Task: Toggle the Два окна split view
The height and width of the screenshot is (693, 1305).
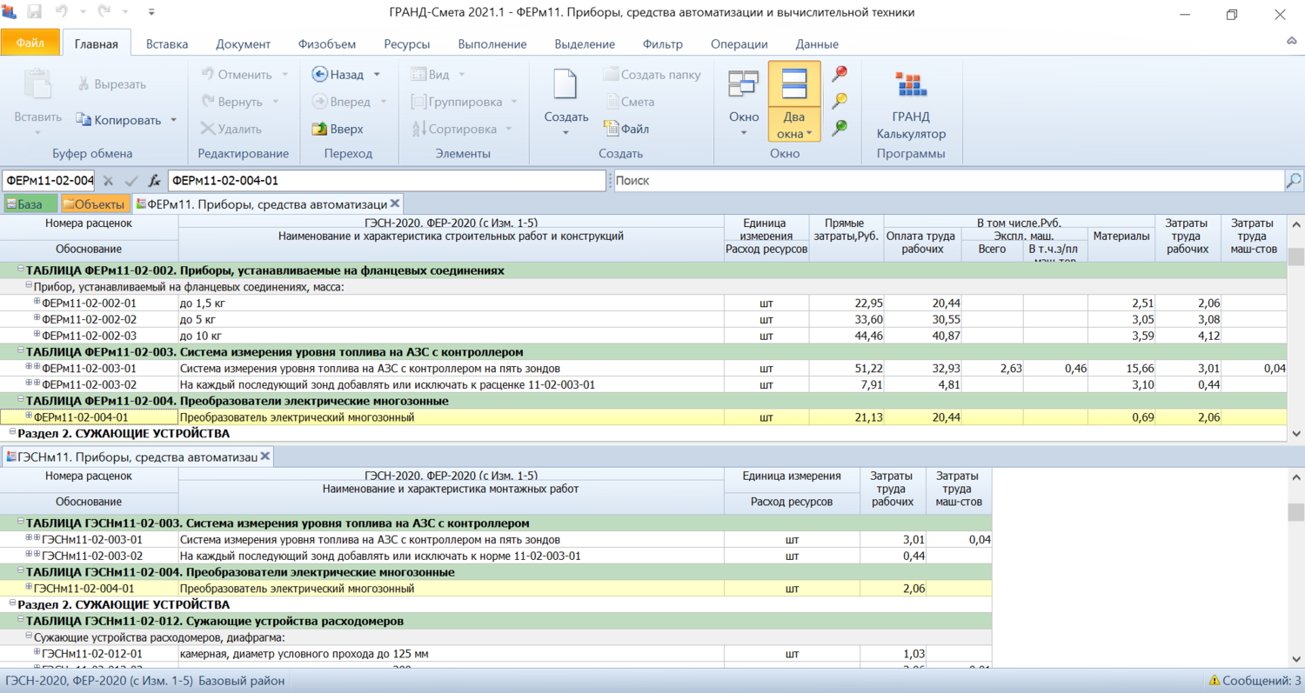Action: pyautogui.click(x=793, y=87)
